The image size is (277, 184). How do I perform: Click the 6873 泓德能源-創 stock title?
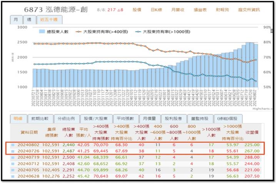point(56,10)
